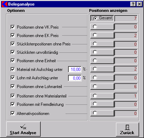Toggle Alternativpositionen checkbox

click(x=13, y=113)
